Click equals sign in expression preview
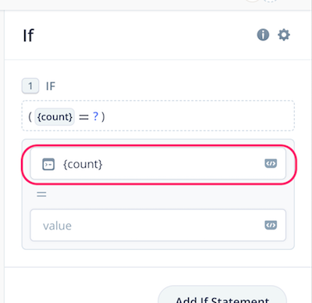 (83, 117)
